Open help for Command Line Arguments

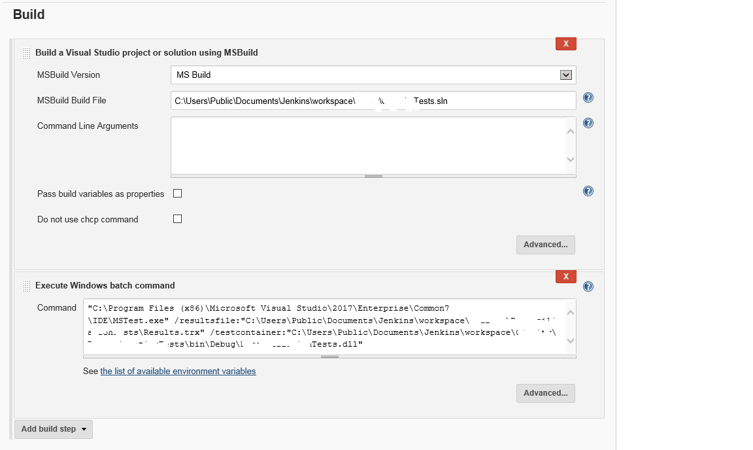[588, 123]
